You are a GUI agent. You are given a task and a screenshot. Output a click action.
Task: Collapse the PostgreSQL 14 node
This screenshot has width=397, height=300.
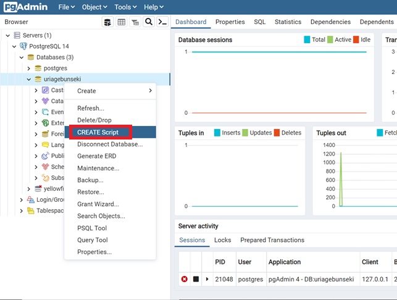click(14, 46)
